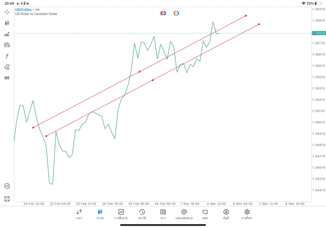Tap the current price label 1.35856

(319, 33)
